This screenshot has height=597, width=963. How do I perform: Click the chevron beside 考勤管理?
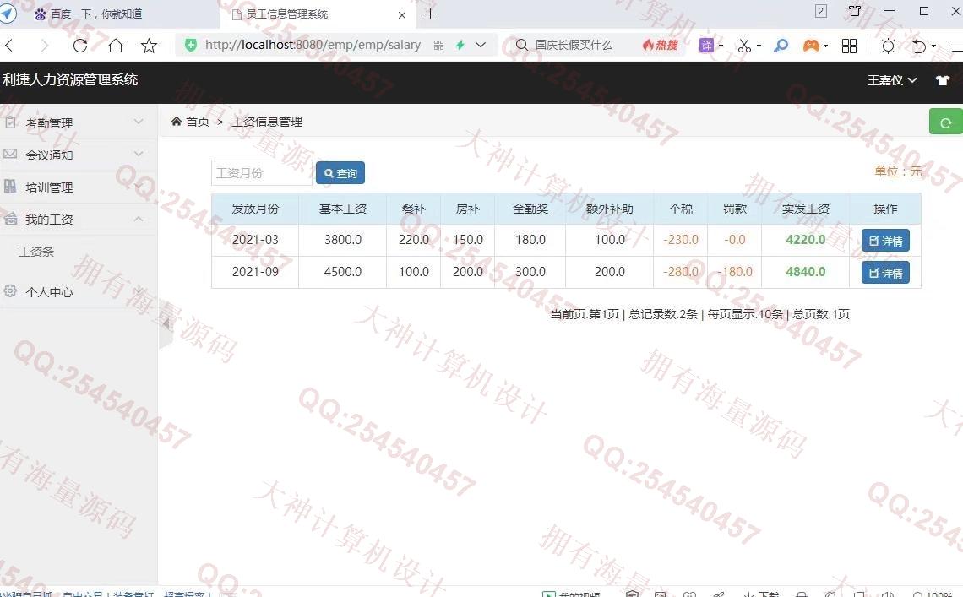139,122
